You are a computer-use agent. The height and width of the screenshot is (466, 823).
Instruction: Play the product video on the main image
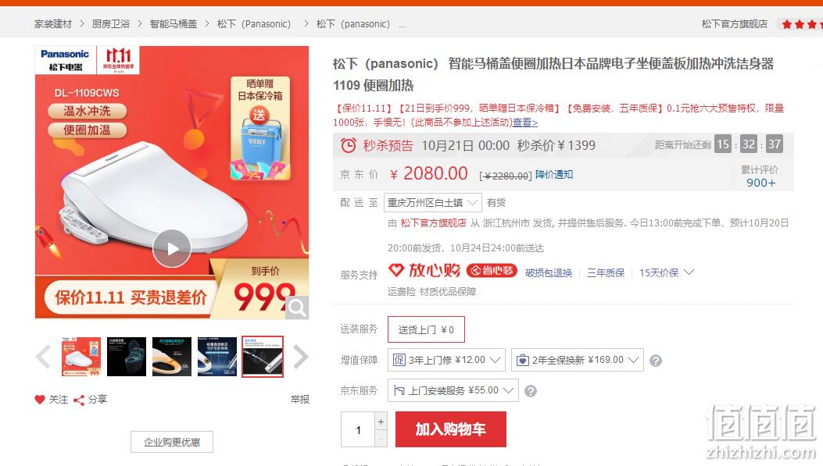[172, 248]
